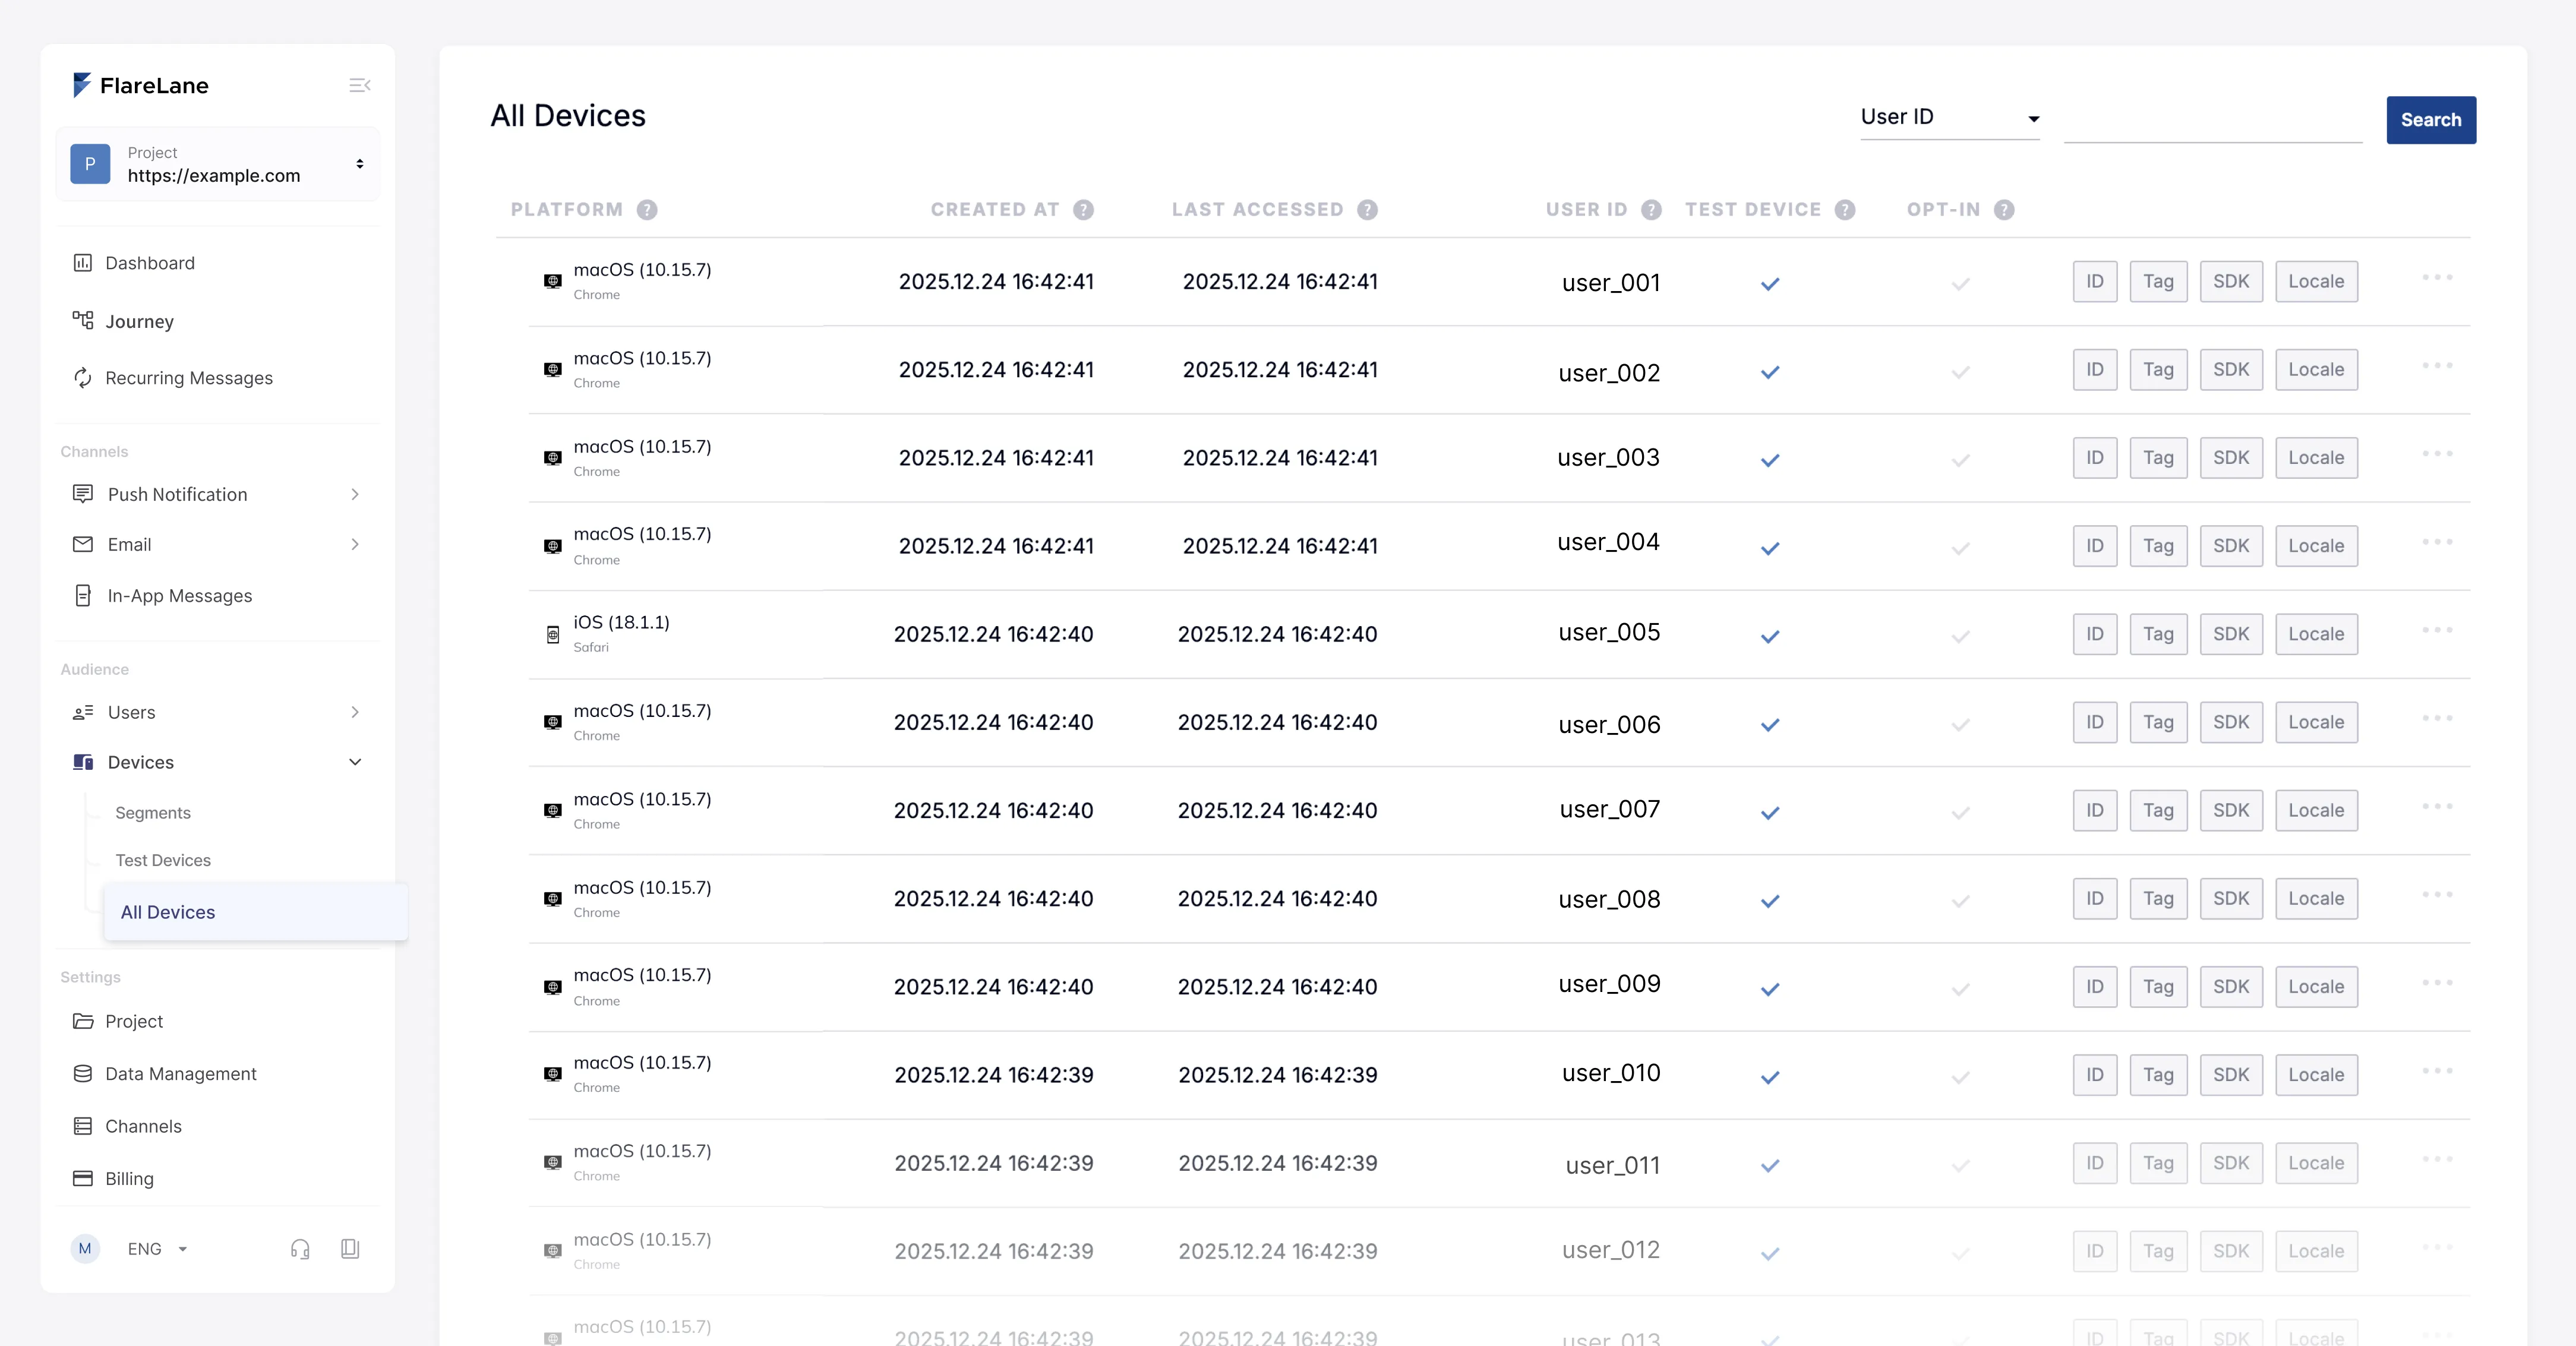Open more options for user_001 row
The width and height of the screenshot is (2576, 1346).
click(x=2437, y=277)
